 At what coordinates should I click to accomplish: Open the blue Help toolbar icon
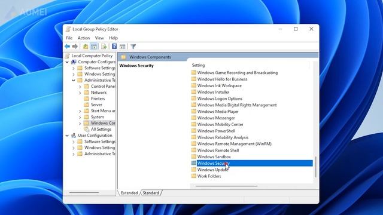pyautogui.click(x=114, y=47)
